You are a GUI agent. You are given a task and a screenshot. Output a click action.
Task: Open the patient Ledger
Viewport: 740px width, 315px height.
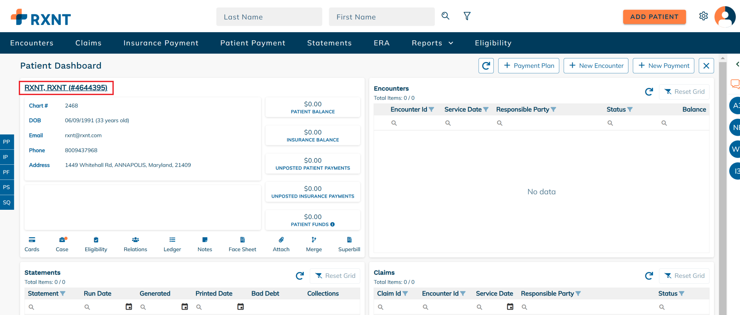point(172,244)
